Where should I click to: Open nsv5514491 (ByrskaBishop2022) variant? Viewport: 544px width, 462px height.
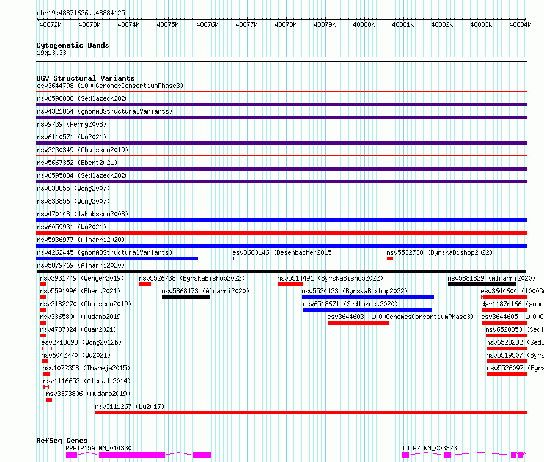click(x=330, y=278)
